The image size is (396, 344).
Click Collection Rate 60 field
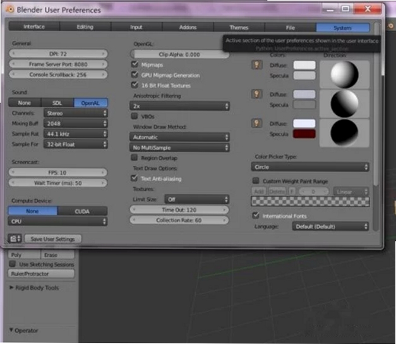pos(179,220)
